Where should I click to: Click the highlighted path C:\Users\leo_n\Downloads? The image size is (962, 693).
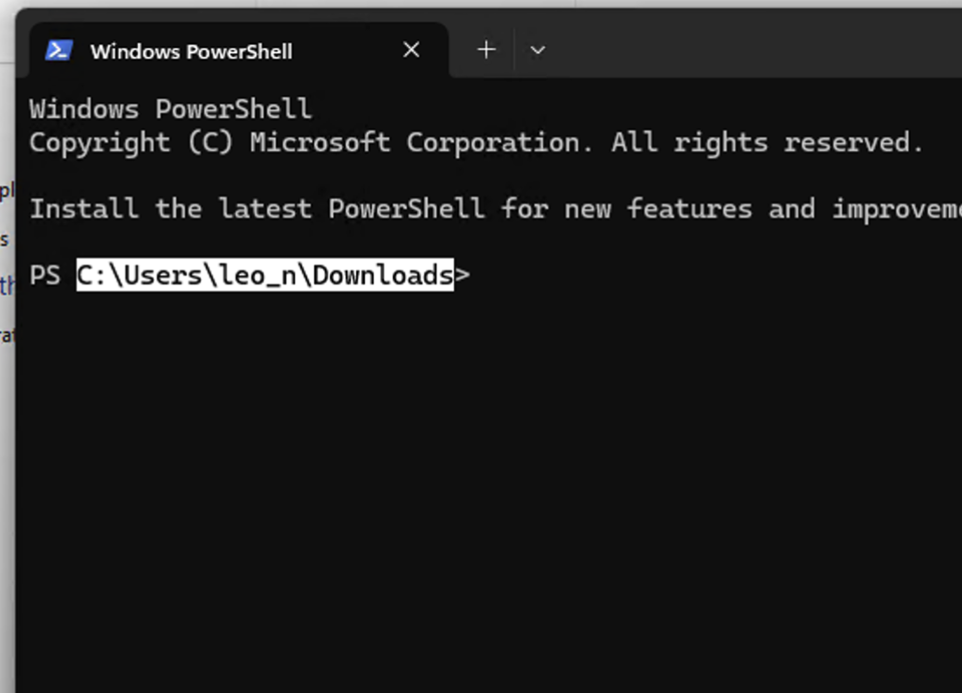pyautogui.click(x=265, y=275)
